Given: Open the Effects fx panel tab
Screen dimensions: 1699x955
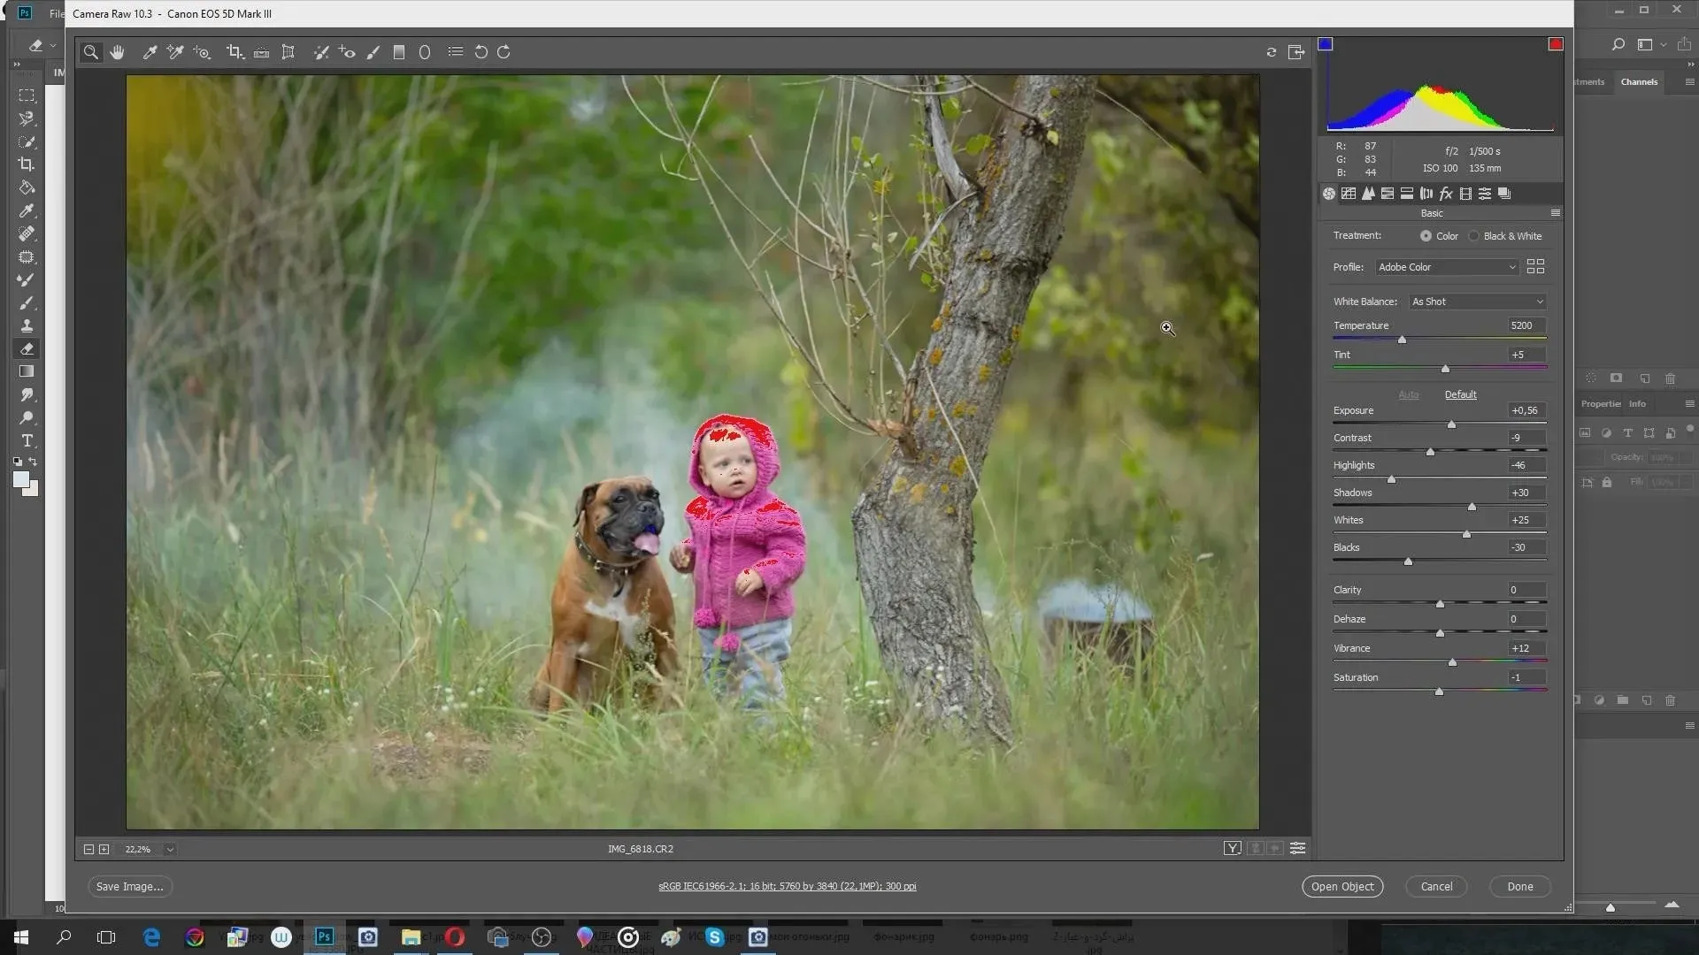Looking at the screenshot, I should [x=1446, y=194].
